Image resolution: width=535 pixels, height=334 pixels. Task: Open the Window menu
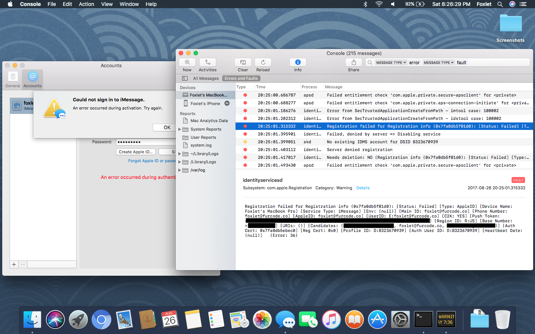pos(129,4)
